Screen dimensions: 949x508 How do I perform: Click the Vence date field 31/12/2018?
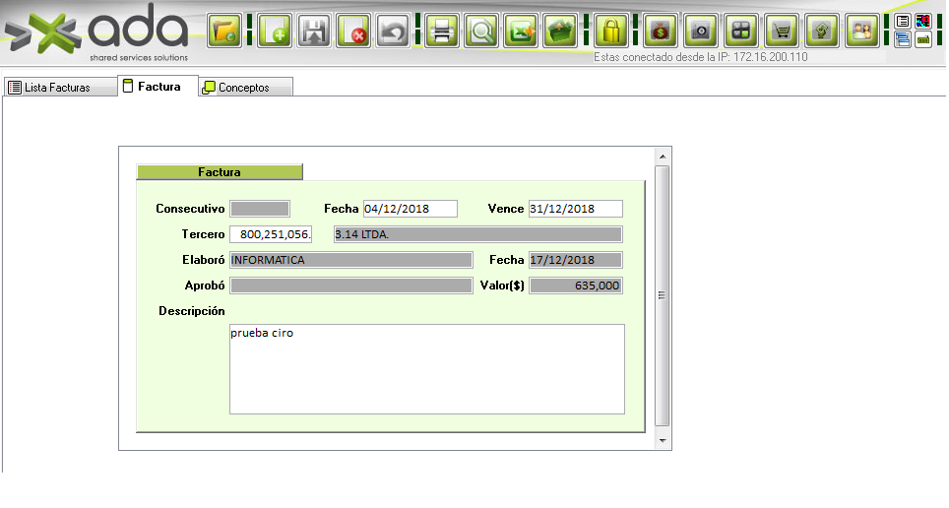(x=576, y=209)
